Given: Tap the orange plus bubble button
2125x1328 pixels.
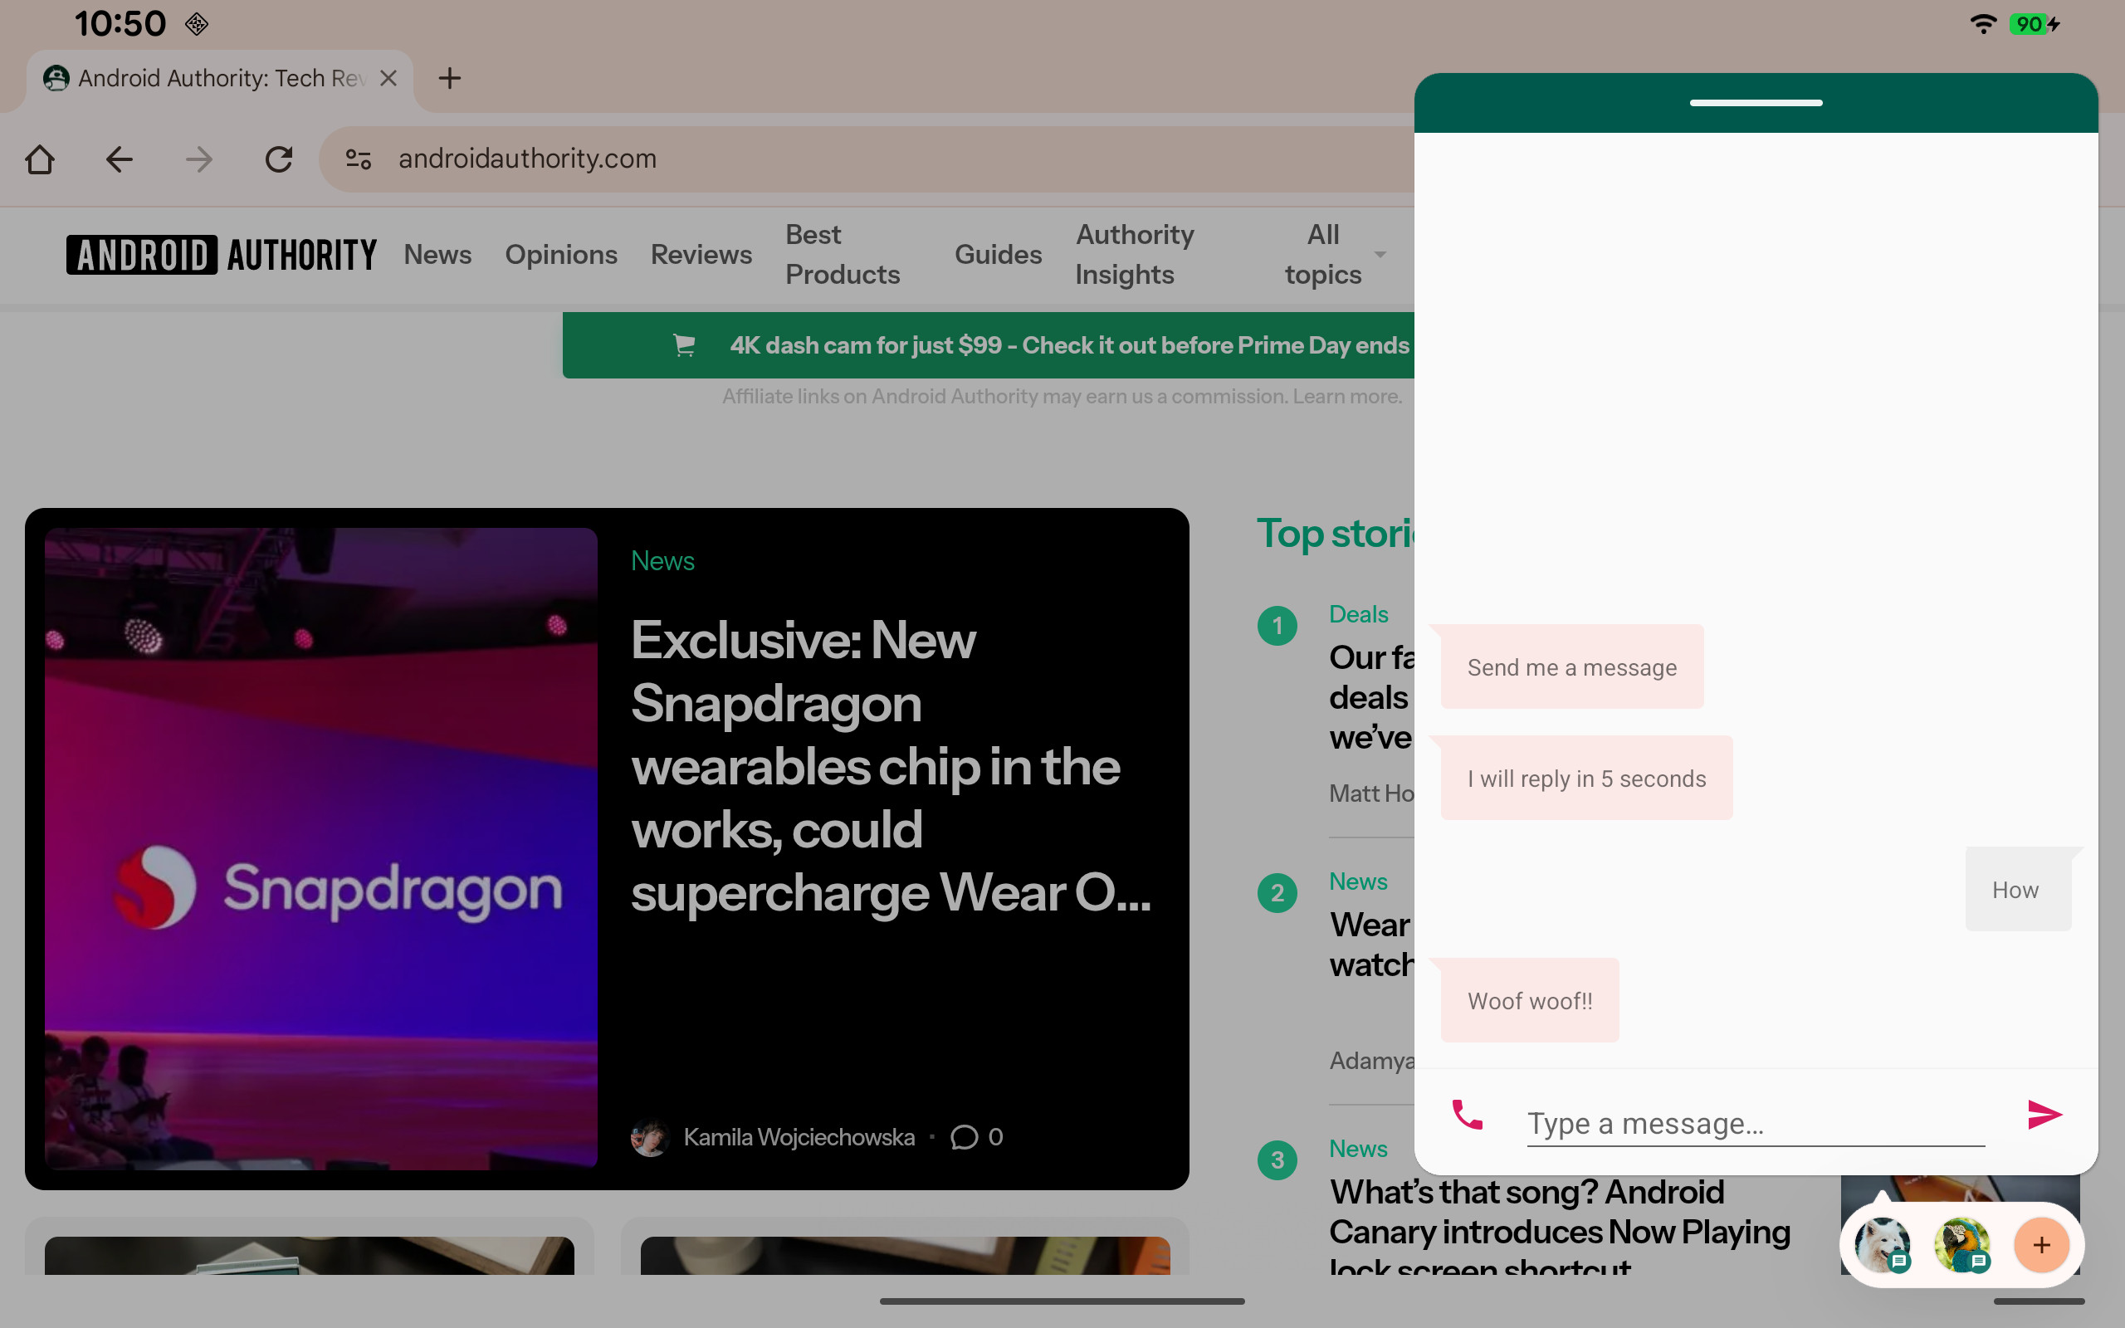Looking at the screenshot, I should click(x=2040, y=1244).
